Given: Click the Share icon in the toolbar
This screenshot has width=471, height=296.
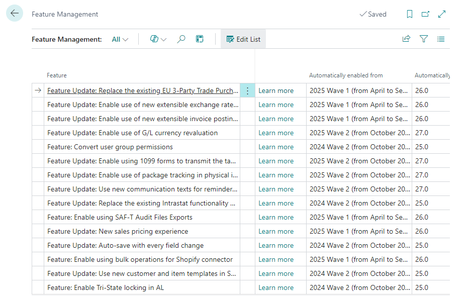Looking at the screenshot, I should point(406,39).
